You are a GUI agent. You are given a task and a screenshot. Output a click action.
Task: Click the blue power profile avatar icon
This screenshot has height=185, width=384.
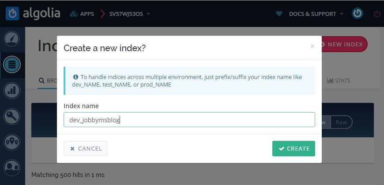(358, 14)
